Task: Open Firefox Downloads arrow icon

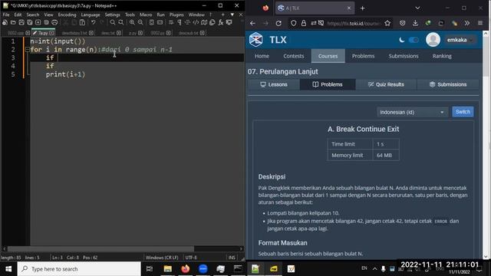Action: point(415,23)
